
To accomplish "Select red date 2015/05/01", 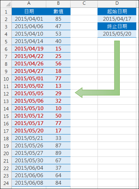I will pyautogui.click(x=29, y=79).
